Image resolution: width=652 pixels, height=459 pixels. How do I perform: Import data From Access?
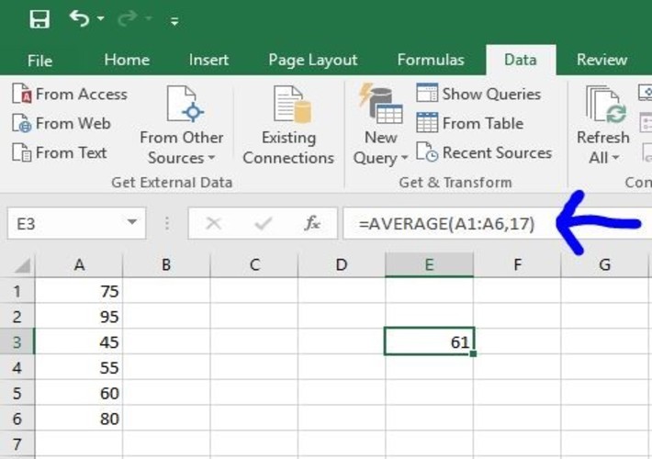click(x=70, y=94)
